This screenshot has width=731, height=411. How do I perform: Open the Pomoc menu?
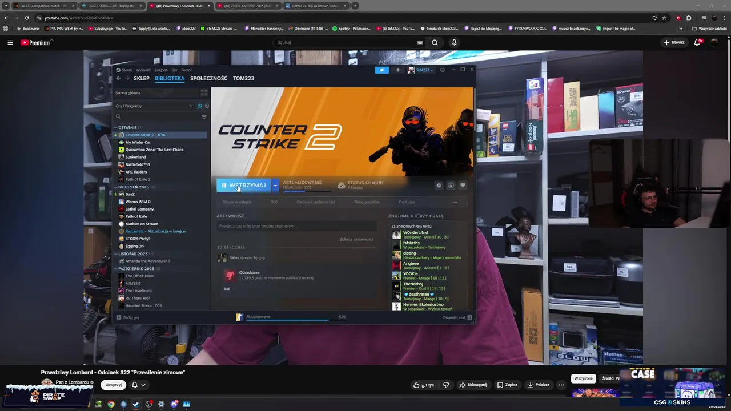(x=187, y=70)
